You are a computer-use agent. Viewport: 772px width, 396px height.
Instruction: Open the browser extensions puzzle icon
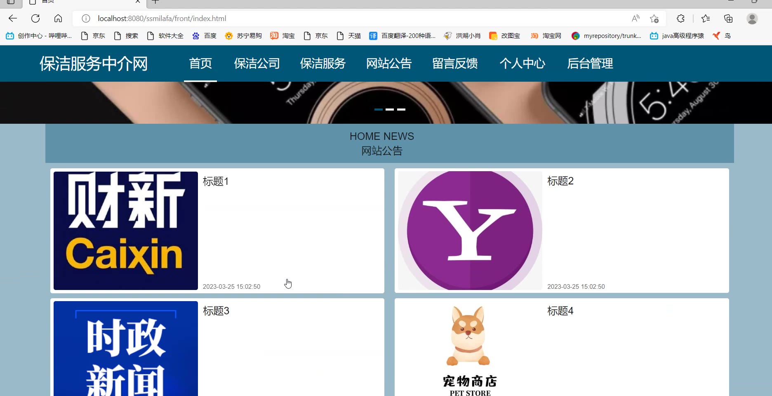[x=680, y=19]
